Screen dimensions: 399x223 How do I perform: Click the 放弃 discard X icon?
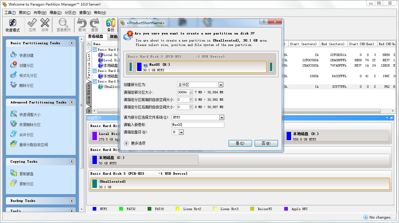(x=45, y=23)
